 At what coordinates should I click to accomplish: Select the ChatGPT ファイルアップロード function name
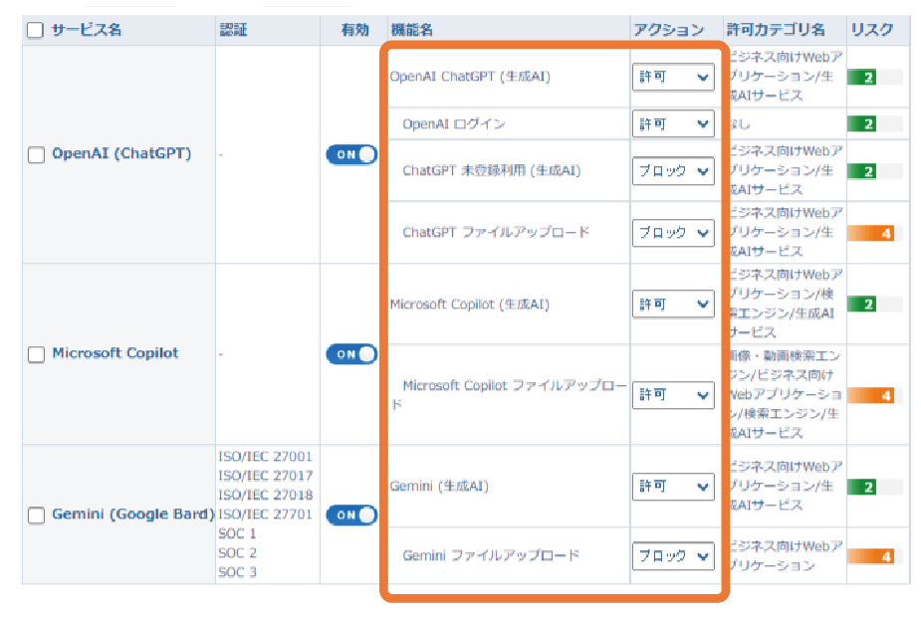click(496, 232)
